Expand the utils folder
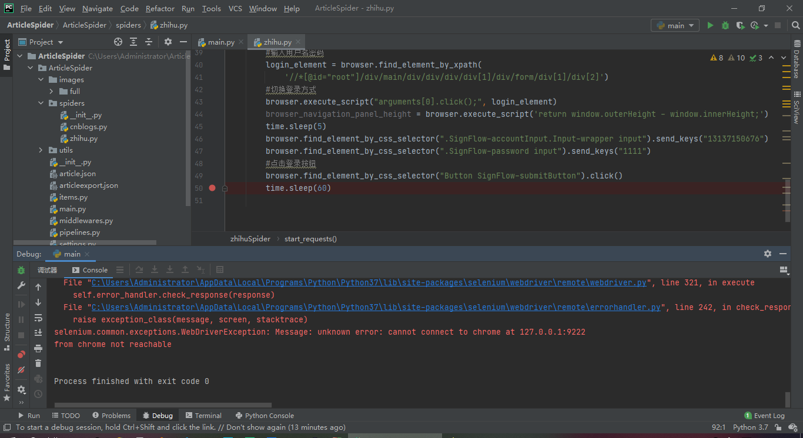 pyautogui.click(x=41, y=150)
